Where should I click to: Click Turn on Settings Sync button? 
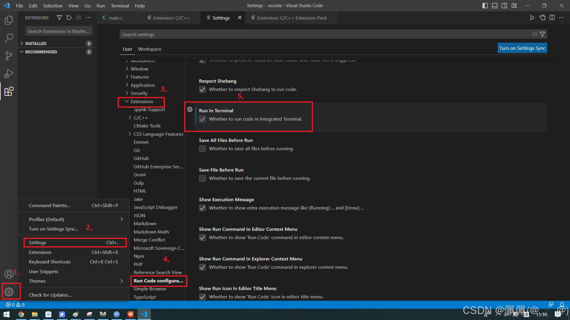[522, 48]
